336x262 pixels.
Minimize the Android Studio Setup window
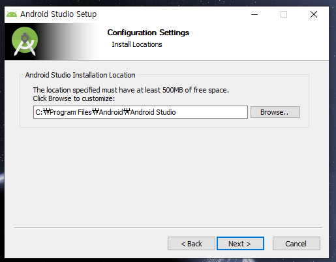click(254, 14)
